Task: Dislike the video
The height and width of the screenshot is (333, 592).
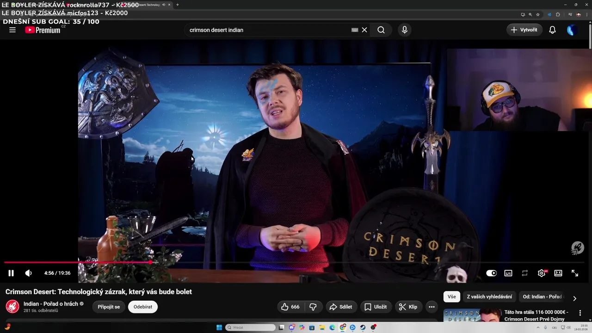Action: click(x=313, y=307)
